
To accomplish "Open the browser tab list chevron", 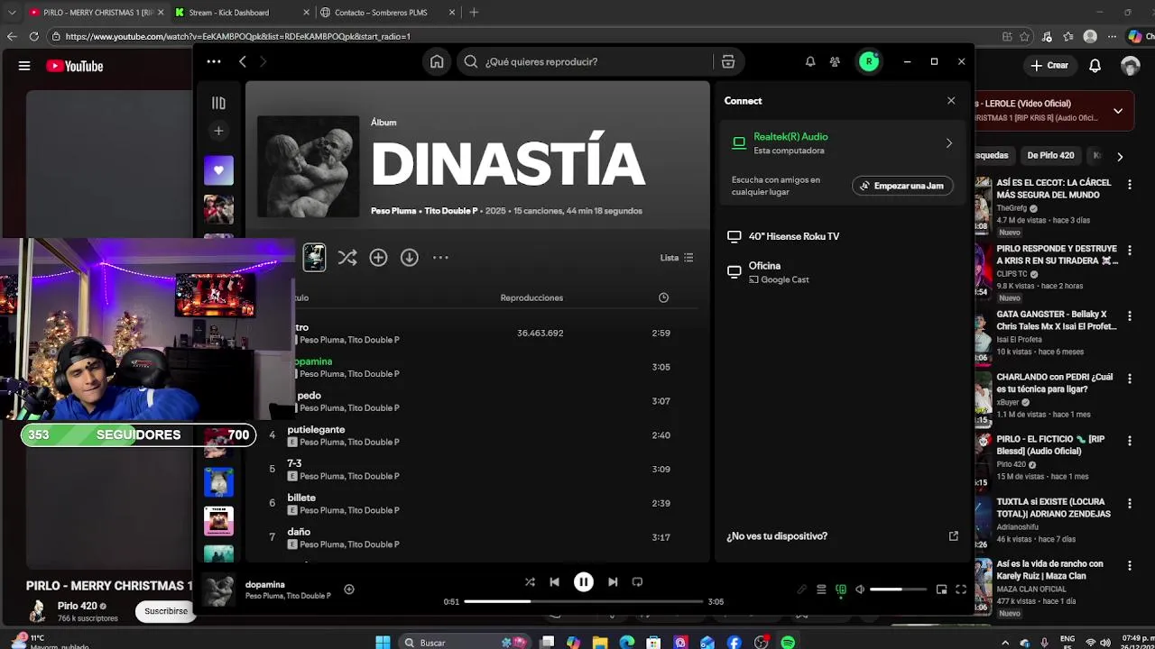I will click(12, 13).
